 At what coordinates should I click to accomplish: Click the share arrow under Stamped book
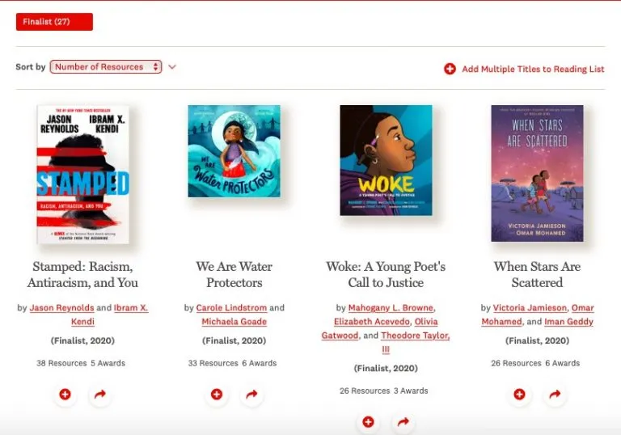pos(100,395)
